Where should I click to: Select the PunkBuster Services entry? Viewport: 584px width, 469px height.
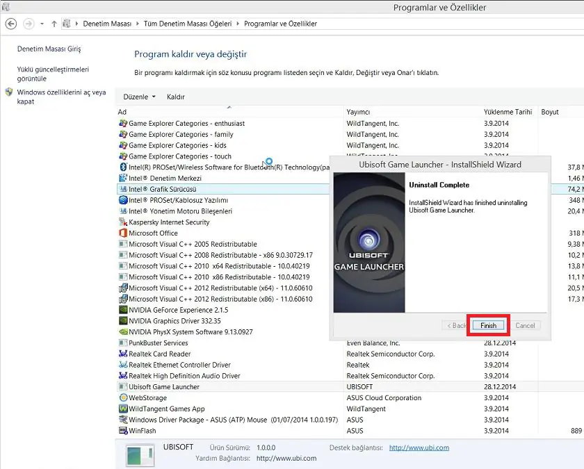(158, 343)
